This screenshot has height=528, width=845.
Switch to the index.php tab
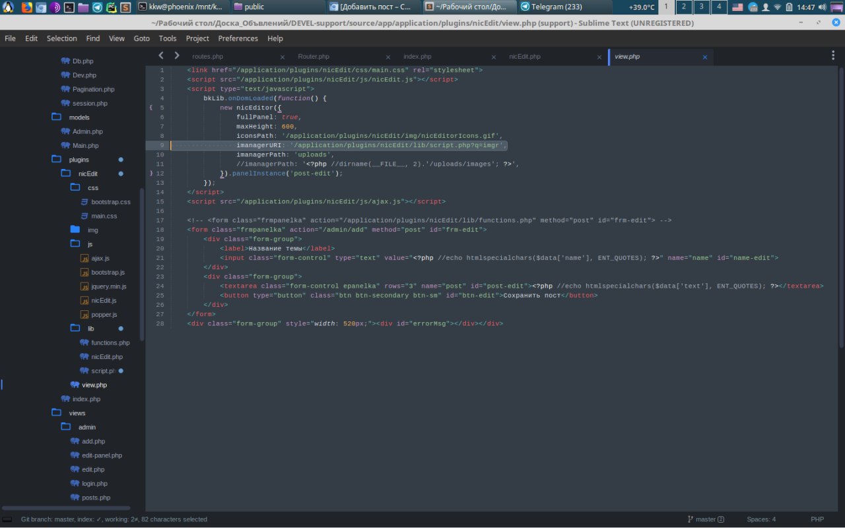tap(417, 57)
